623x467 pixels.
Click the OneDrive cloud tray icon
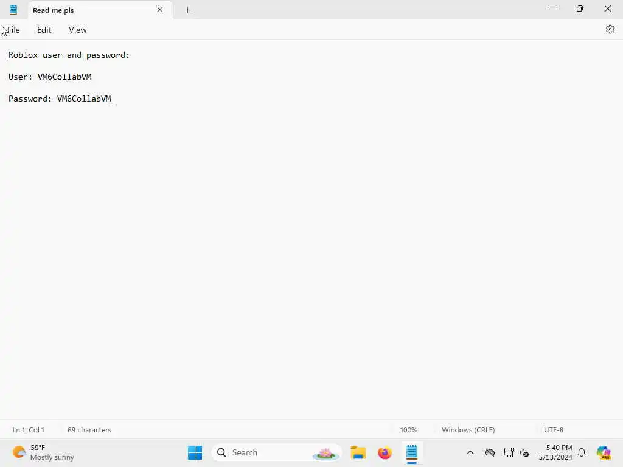click(490, 452)
